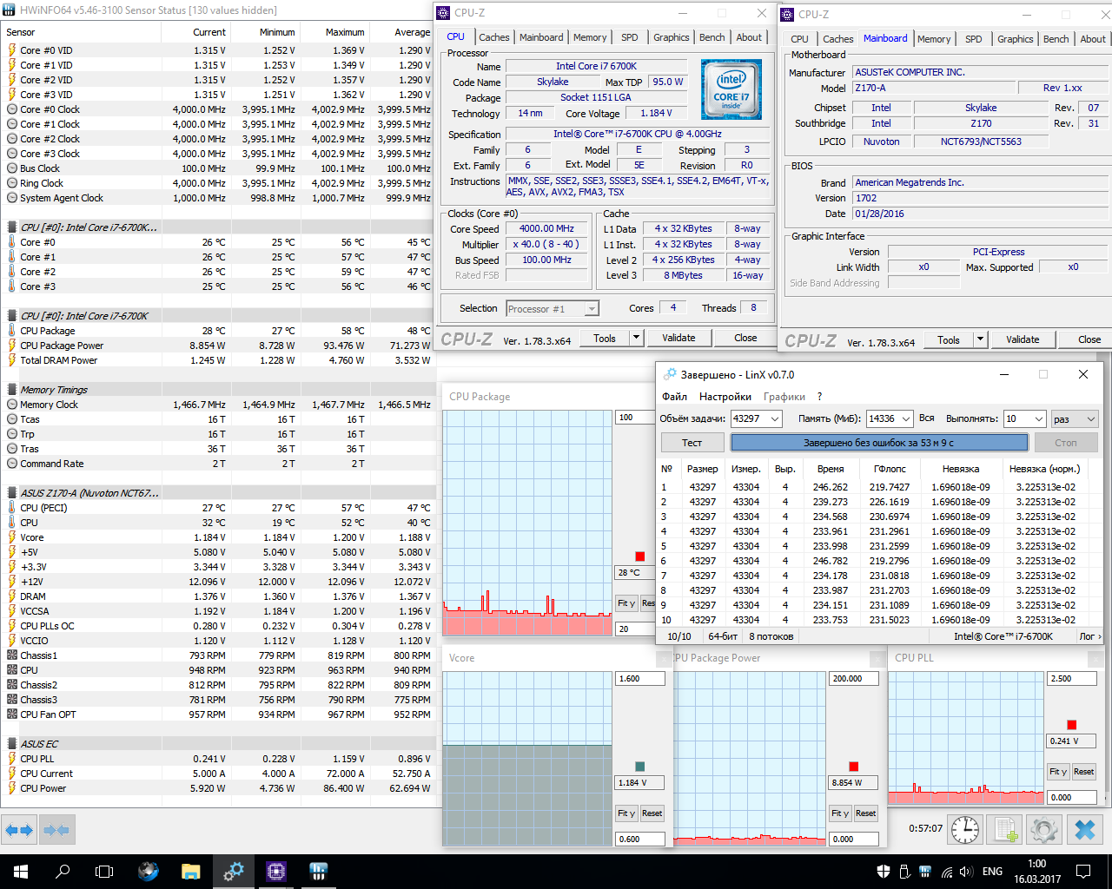Click the collapse columns arrows icon in HWiNFO
The image size is (1112, 889).
click(x=56, y=830)
